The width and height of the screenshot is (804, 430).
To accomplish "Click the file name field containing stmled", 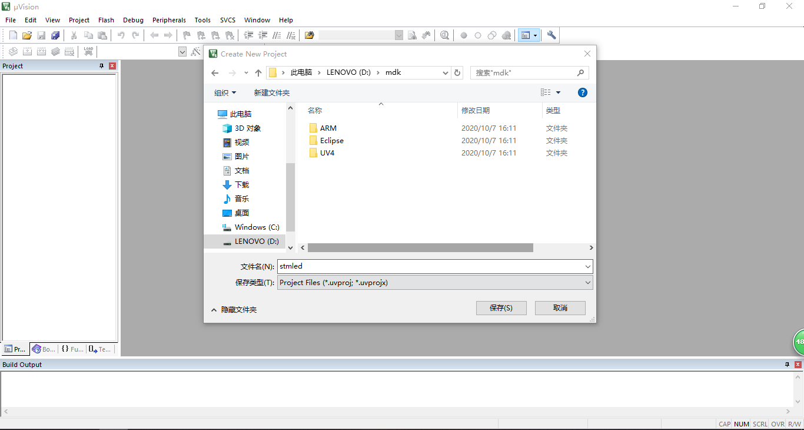I will pos(435,266).
